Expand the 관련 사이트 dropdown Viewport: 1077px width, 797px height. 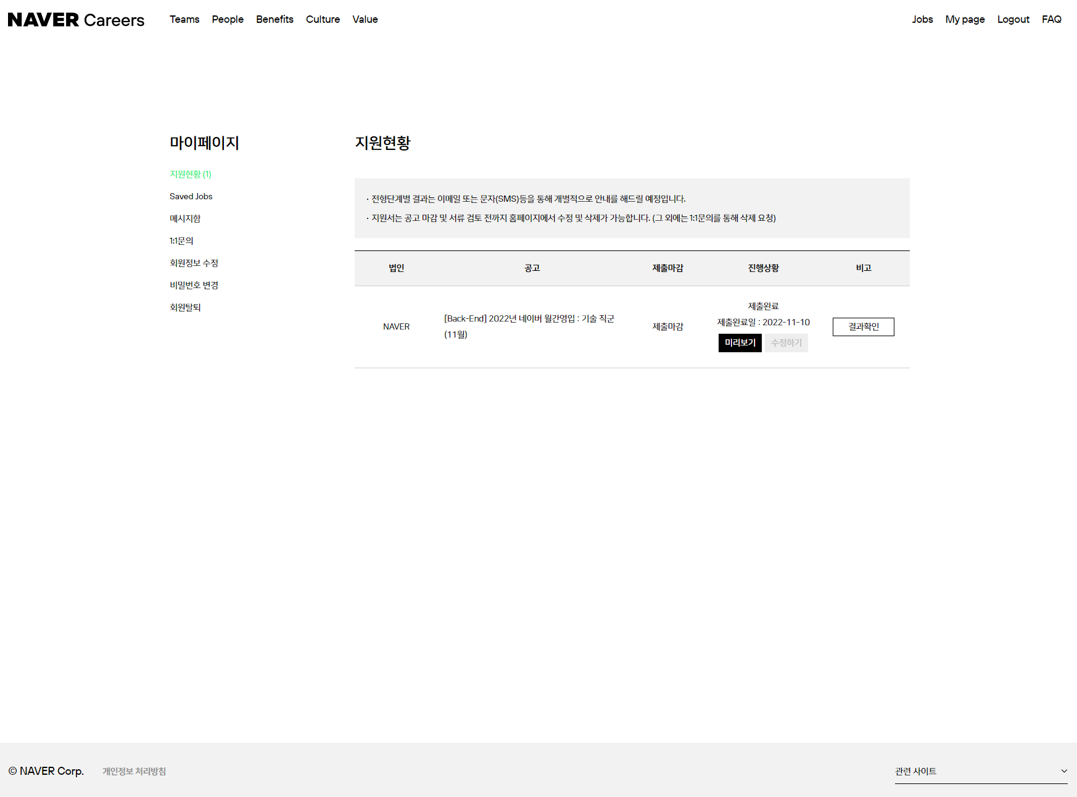coord(981,771)
